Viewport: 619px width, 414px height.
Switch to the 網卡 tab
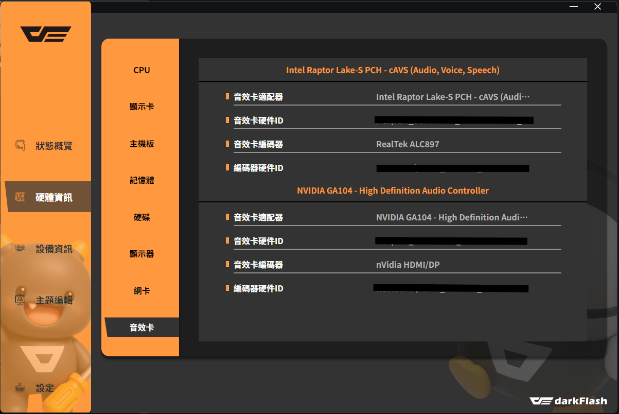[x=142, y=291]
